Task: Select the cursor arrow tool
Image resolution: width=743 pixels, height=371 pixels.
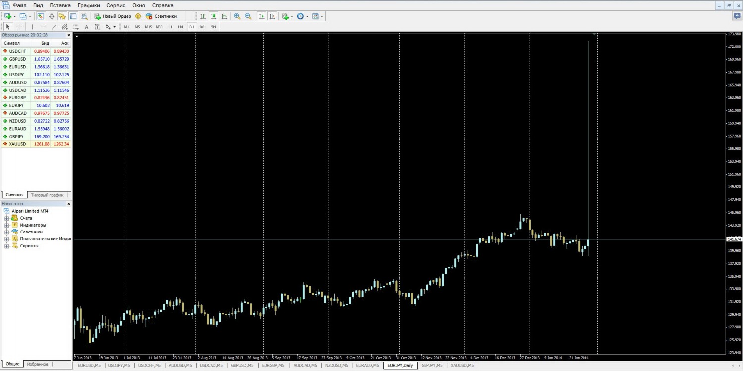Action: point(8,27)
